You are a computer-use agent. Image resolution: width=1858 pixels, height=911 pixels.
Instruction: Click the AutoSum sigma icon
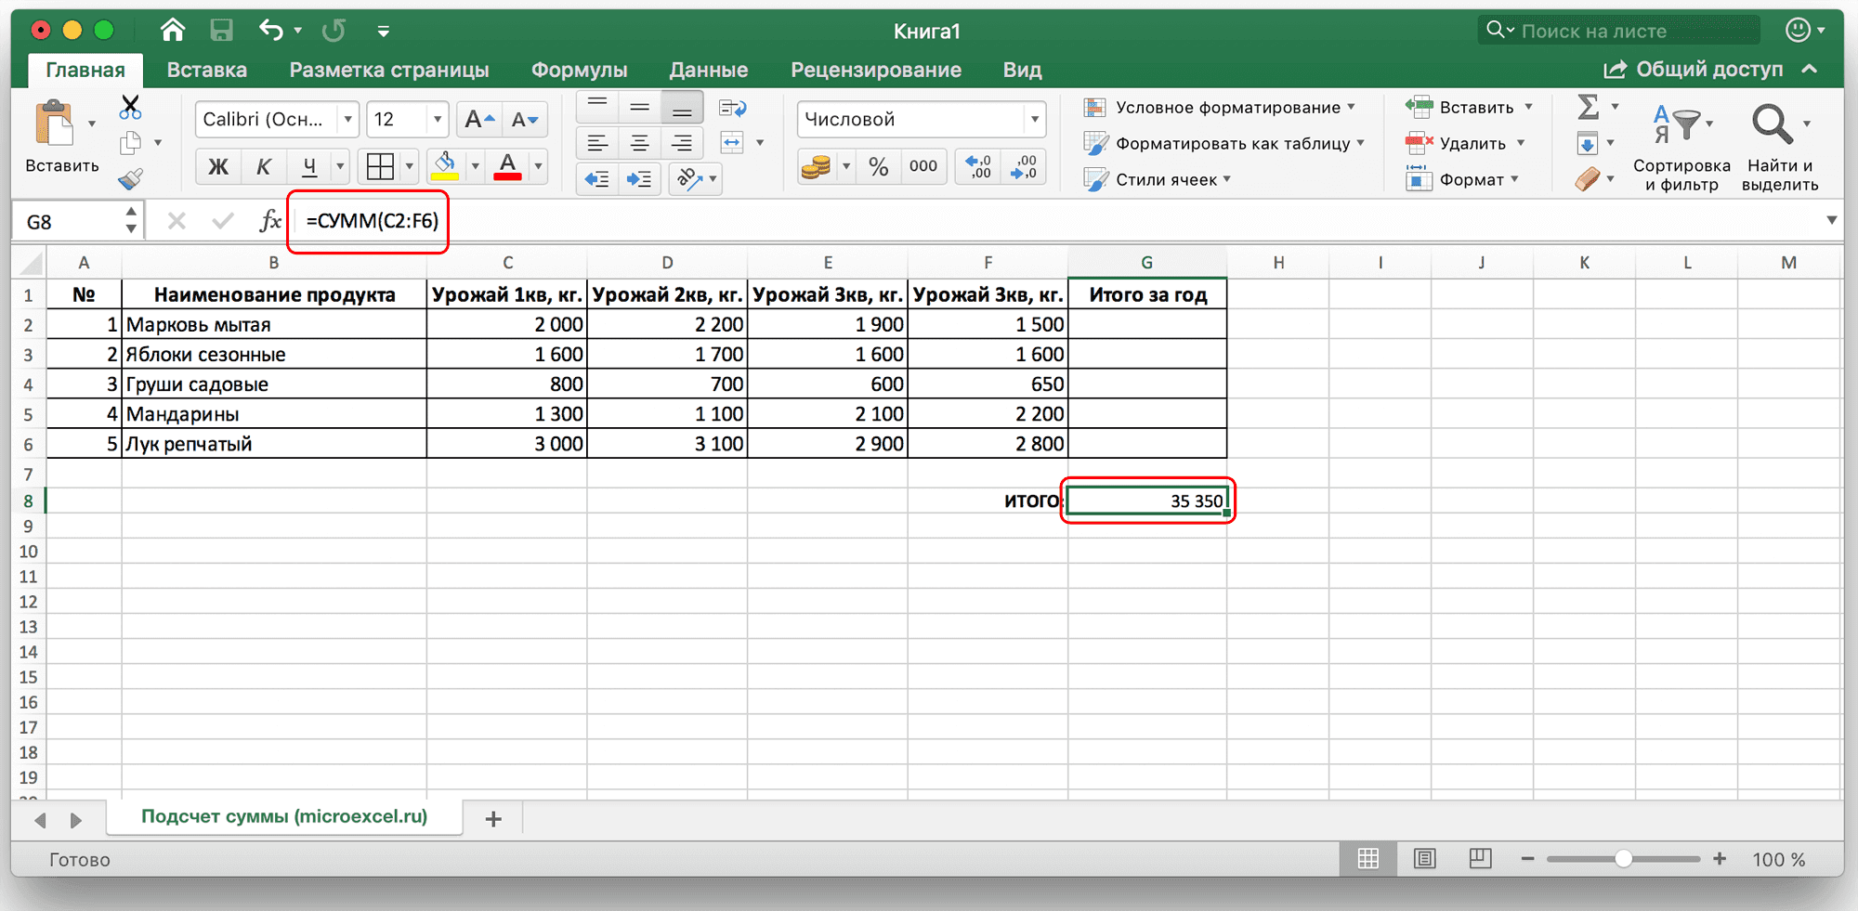1589,107
